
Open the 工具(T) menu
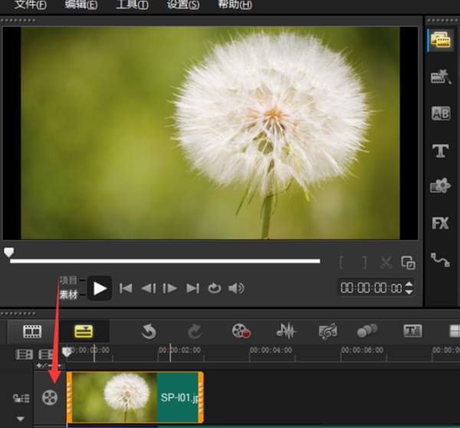click(x=132, y=5)
